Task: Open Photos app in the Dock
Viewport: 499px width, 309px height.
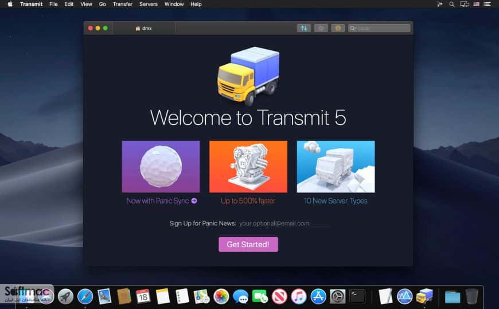Action: coord(221,296)
